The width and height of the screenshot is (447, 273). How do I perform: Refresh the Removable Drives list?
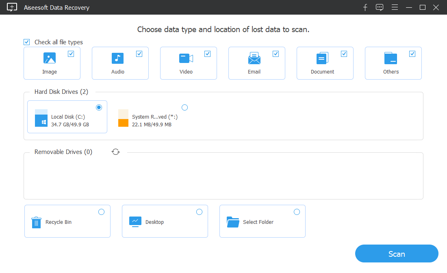pos(115,152)
